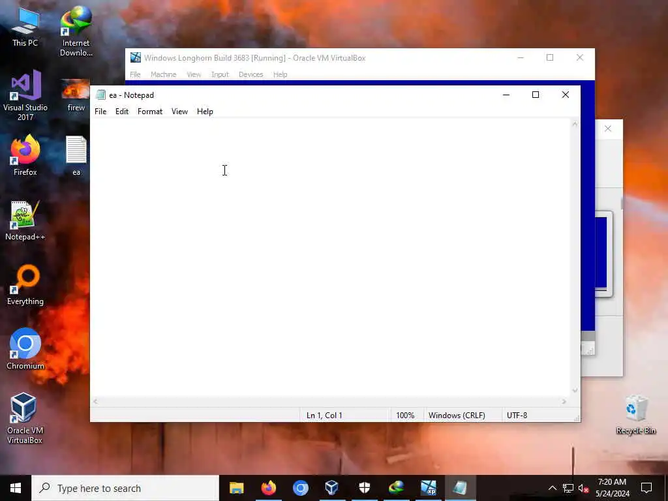The height and width of the screenshot is (501, 668).
Task: Switch to VirtualBox Manager in taskbar
Action: pyautogui.click(x=332, y=488)
